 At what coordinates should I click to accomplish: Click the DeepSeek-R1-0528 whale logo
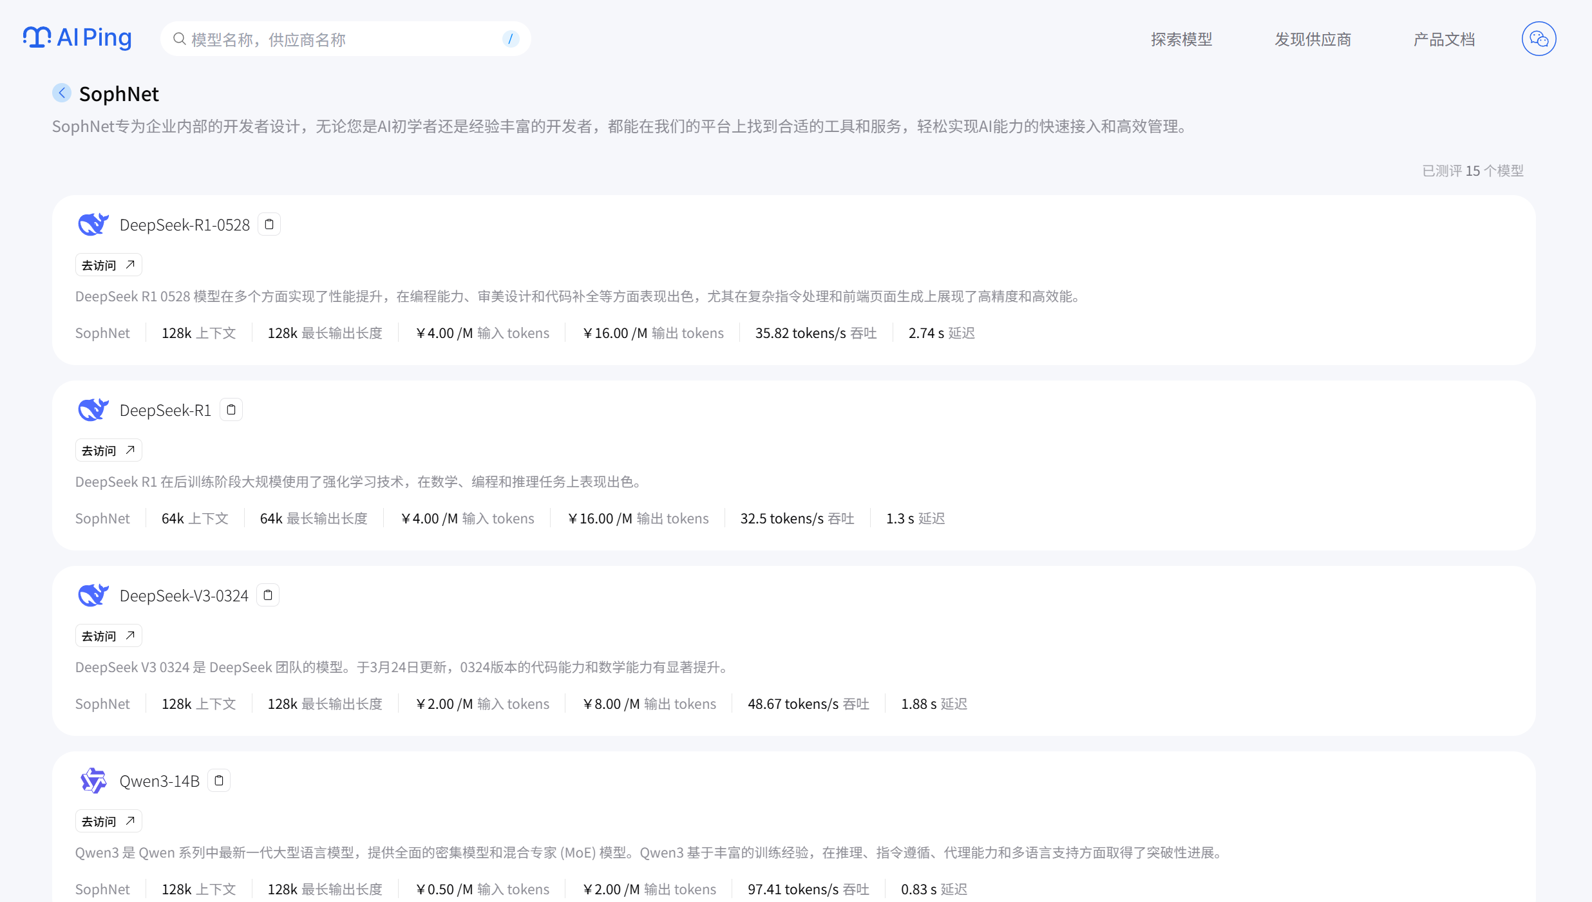pos(93,224)
